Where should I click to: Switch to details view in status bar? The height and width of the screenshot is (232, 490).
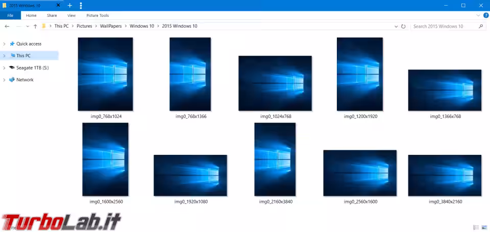point(476,227)
